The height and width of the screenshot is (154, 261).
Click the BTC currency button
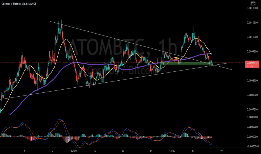[x=253, y=3]
